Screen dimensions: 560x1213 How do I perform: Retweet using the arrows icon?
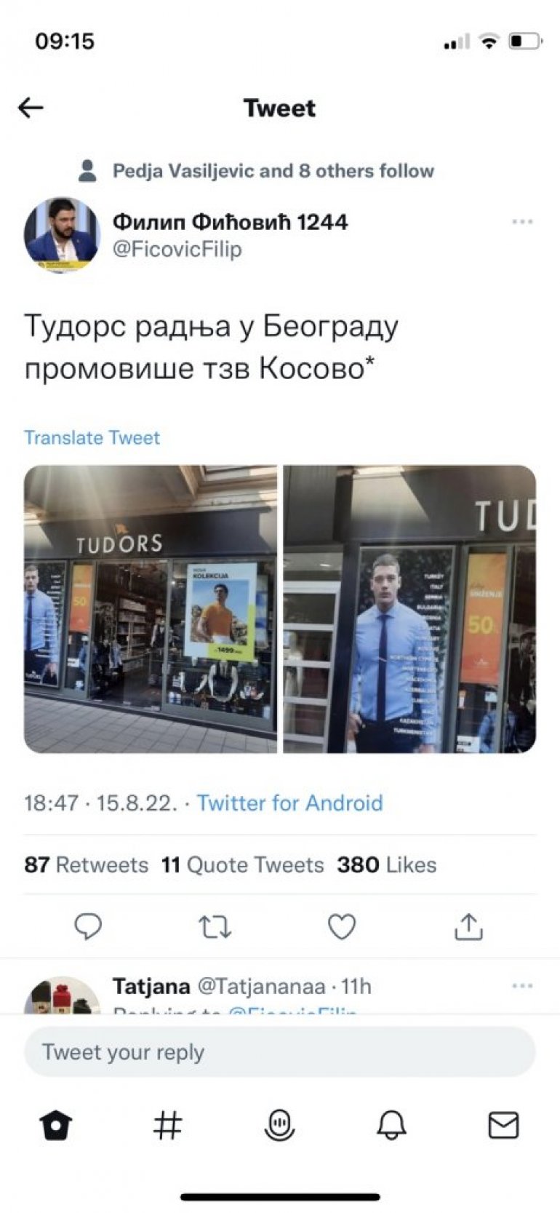[215, 927]
